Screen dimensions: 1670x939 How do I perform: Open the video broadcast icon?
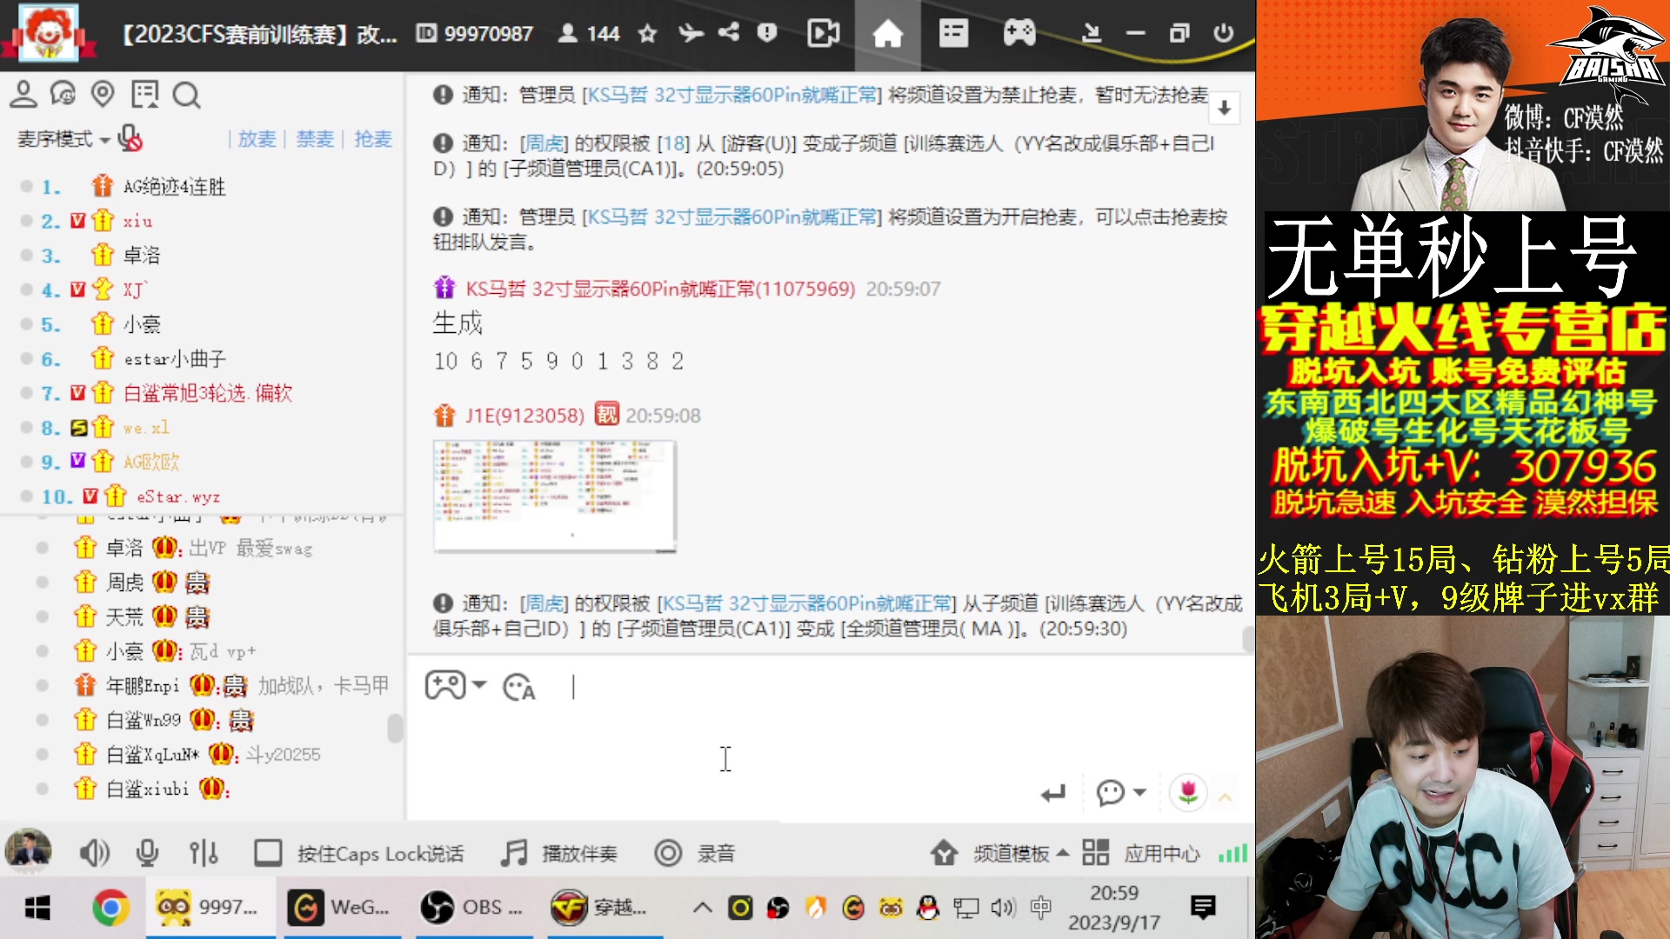pyautogui.click(x=823, y=34)
